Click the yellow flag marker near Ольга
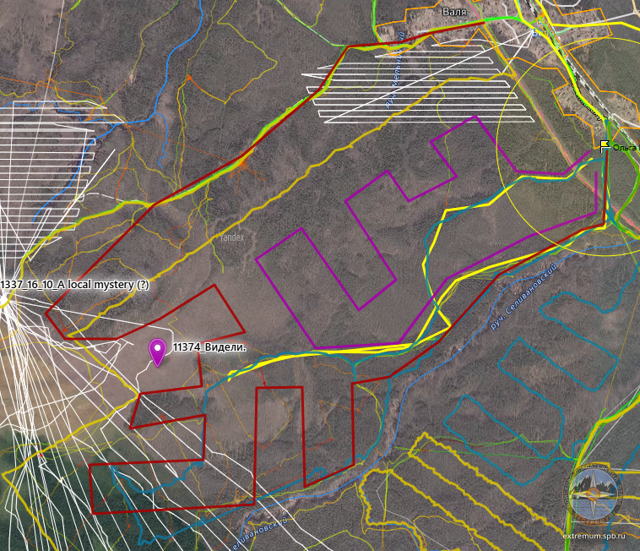The image size is (640, 551). 605,146
